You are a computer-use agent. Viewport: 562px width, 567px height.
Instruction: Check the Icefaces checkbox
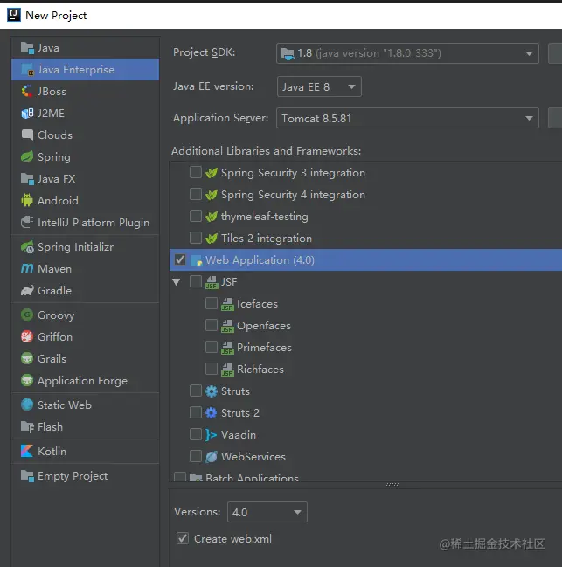click(x=212, y=303)
